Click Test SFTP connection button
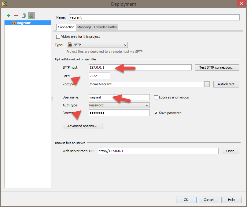The width and height of the screenshot is (247, 207). coord(217,67)
